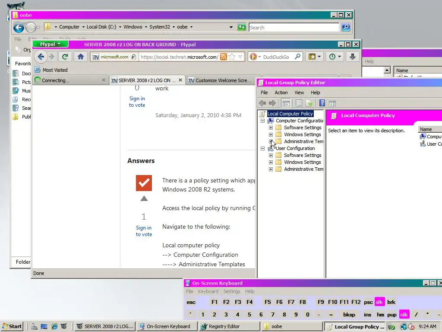Collapse Computer Configuration node
The width and height of the screenshot is (442, 332).
click(262, 121)
